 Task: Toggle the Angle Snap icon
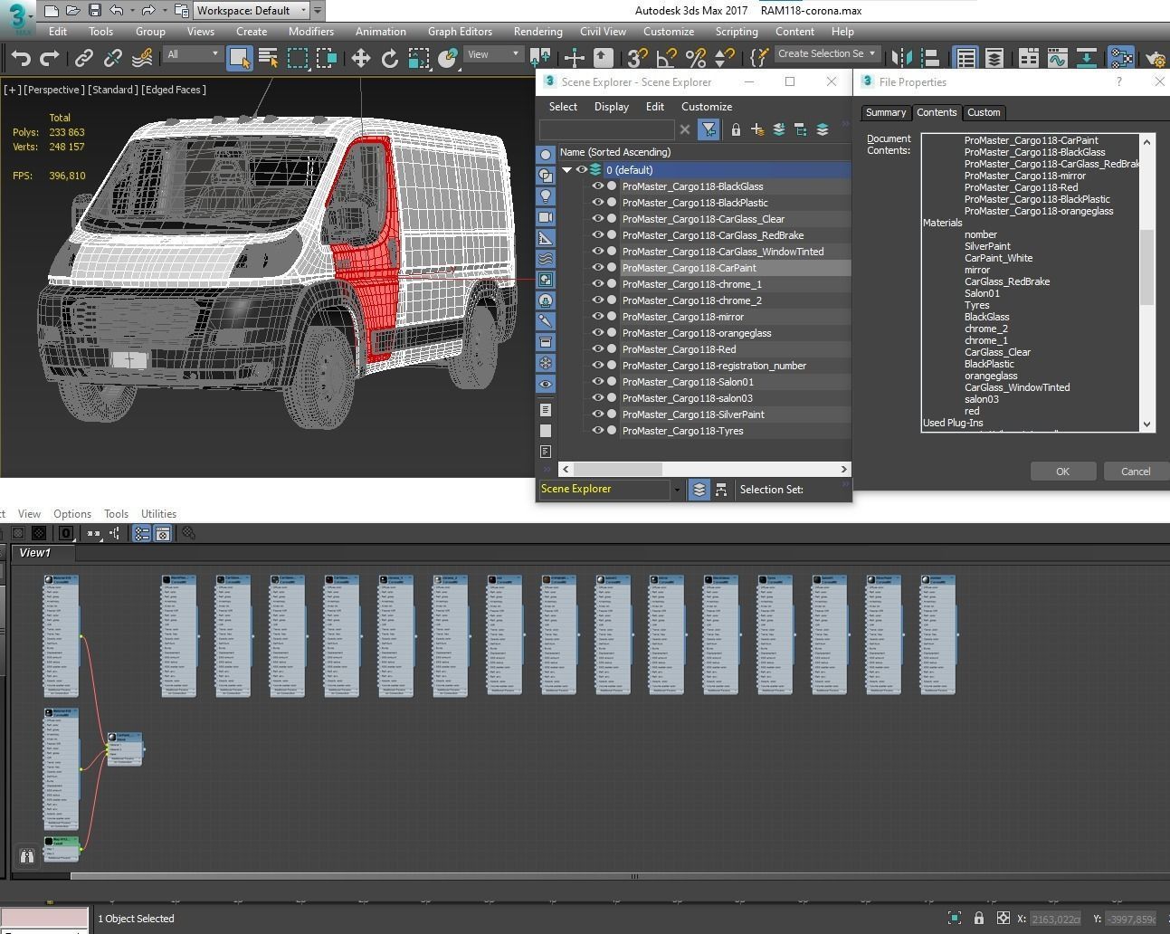pyautogui.click(x=666, y=58)
